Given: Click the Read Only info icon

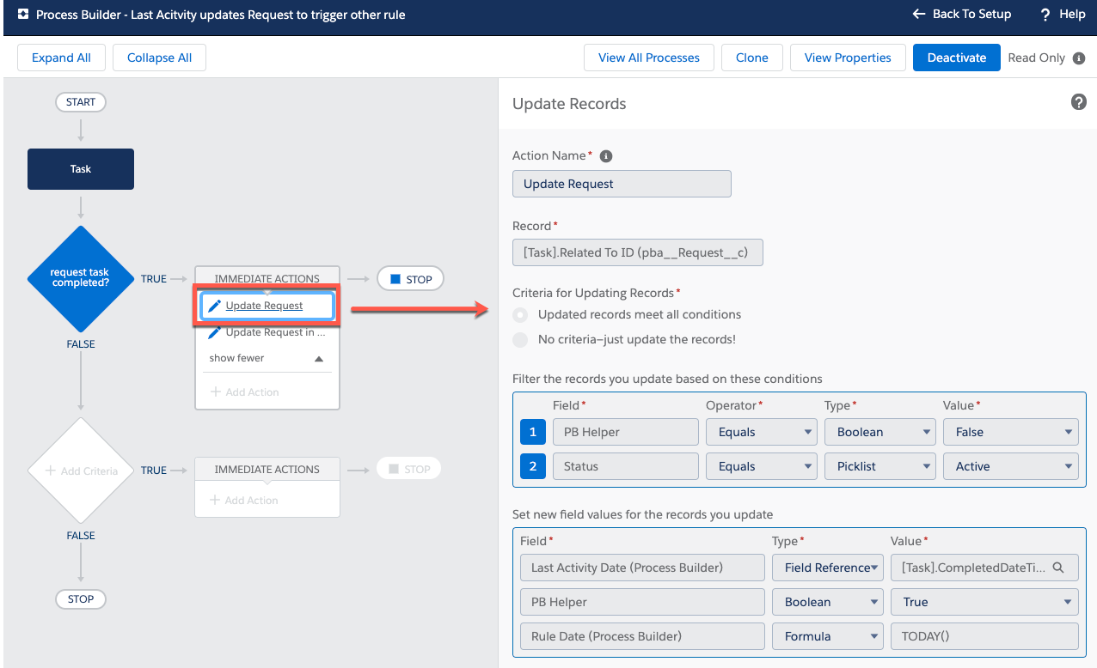Looking at the screenshot, I should pos(1082,58).
